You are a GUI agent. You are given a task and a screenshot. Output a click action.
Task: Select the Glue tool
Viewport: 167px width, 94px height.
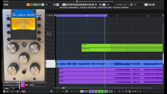[x=76, y=5]
